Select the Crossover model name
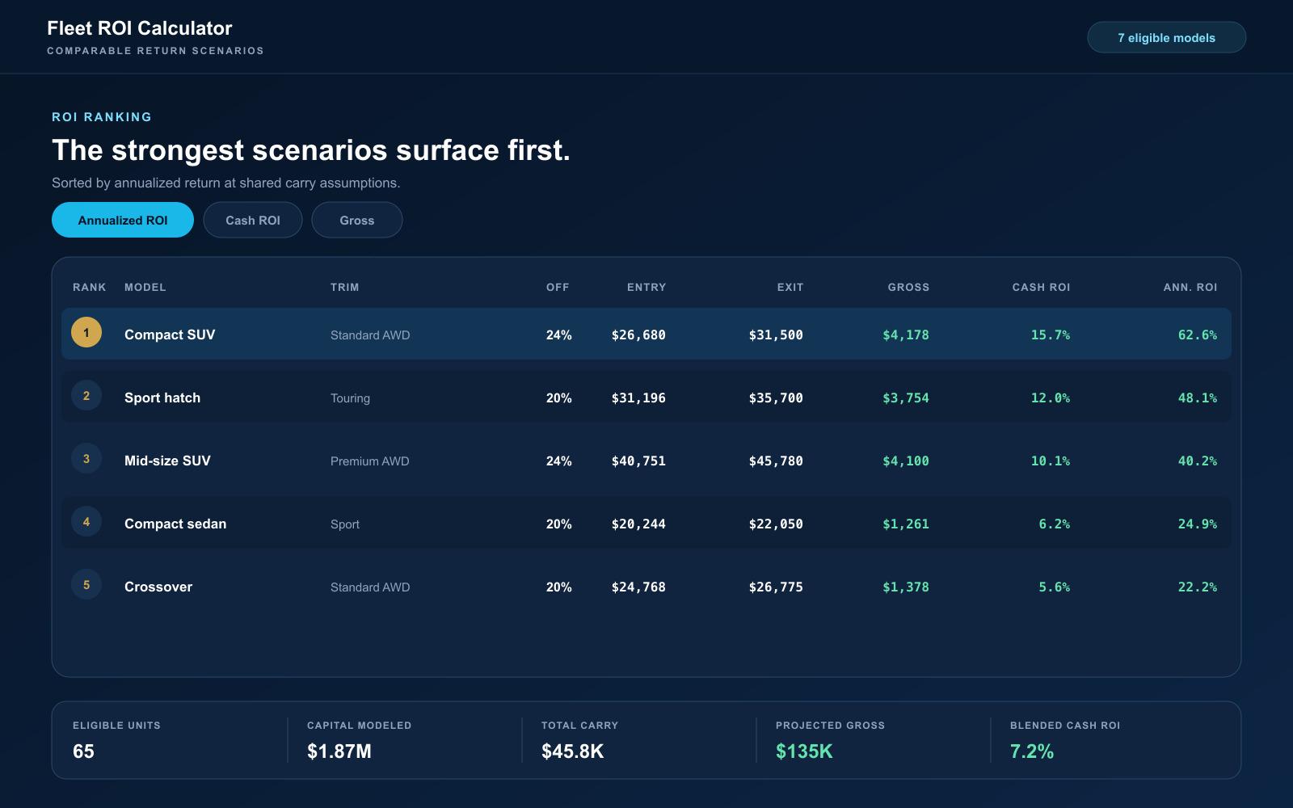Screen dimensions: 1293x808 158,587
